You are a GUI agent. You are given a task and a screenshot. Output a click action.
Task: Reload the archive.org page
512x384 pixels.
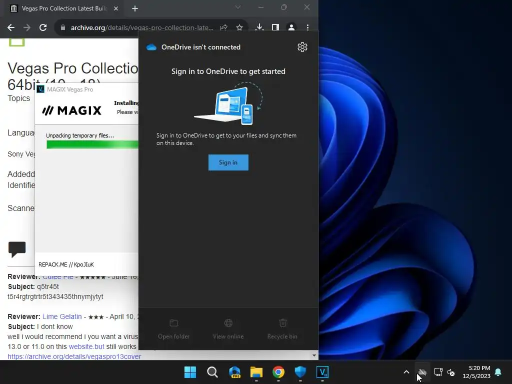[43, 28]
